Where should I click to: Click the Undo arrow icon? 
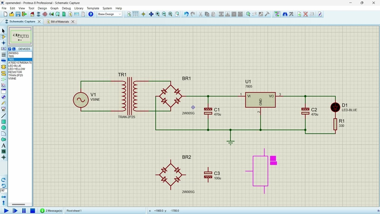pos(186,14)
